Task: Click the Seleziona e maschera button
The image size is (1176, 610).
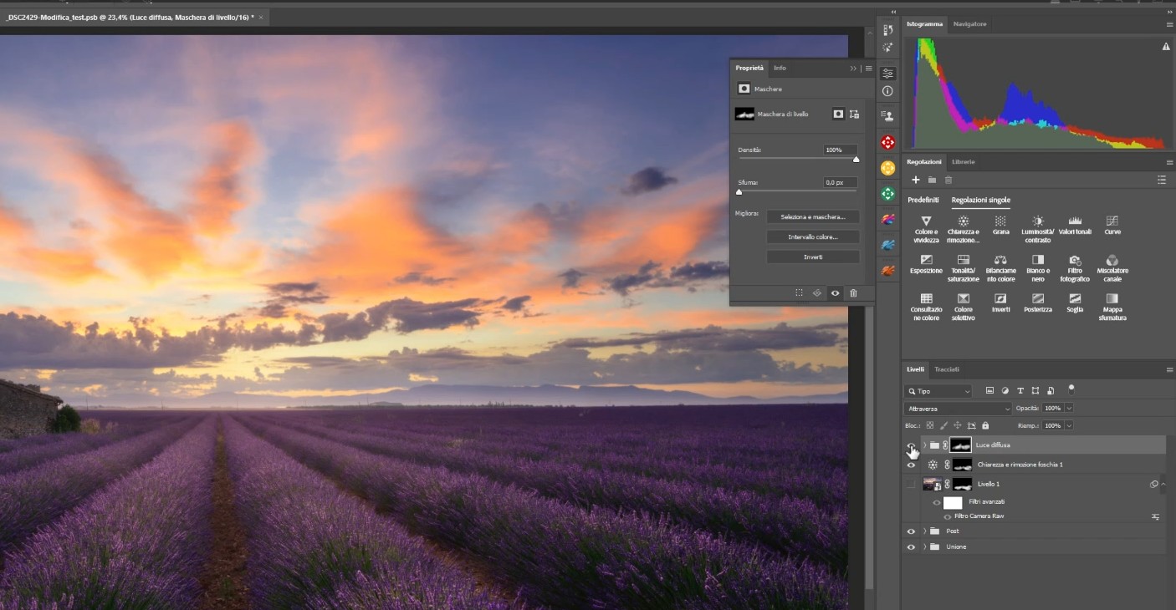Action: [x=813, y=217]
